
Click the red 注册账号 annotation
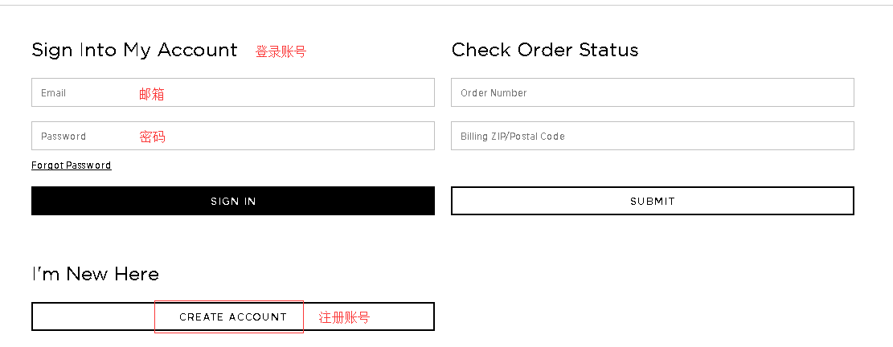344,317
